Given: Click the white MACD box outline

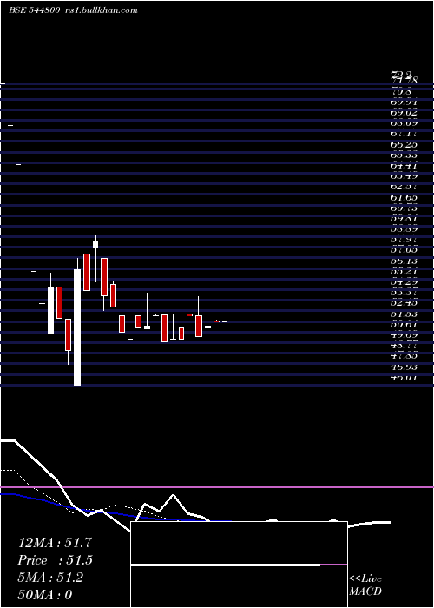Looking at the screenshot, I should [x=239, y=565].
